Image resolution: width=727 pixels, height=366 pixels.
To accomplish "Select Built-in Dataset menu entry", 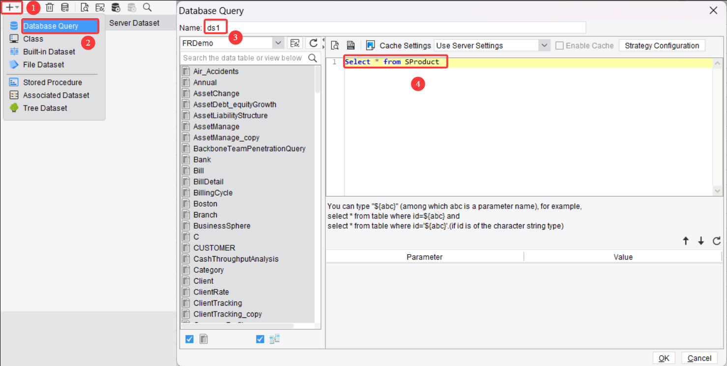I will [x=49, y=52].
